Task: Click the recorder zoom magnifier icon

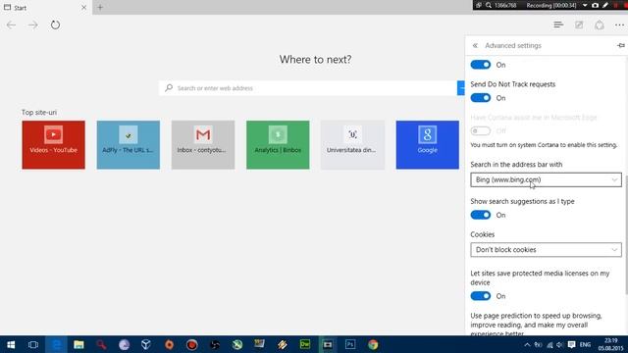Action: pos(489,5)
